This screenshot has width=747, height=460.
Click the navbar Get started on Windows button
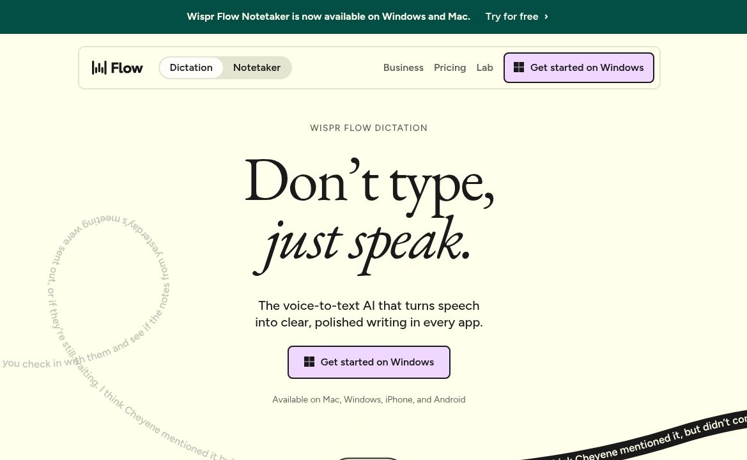coord(579,68)
